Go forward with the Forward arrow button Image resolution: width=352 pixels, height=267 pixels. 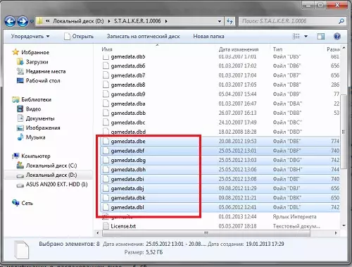[x=23, y=21]
